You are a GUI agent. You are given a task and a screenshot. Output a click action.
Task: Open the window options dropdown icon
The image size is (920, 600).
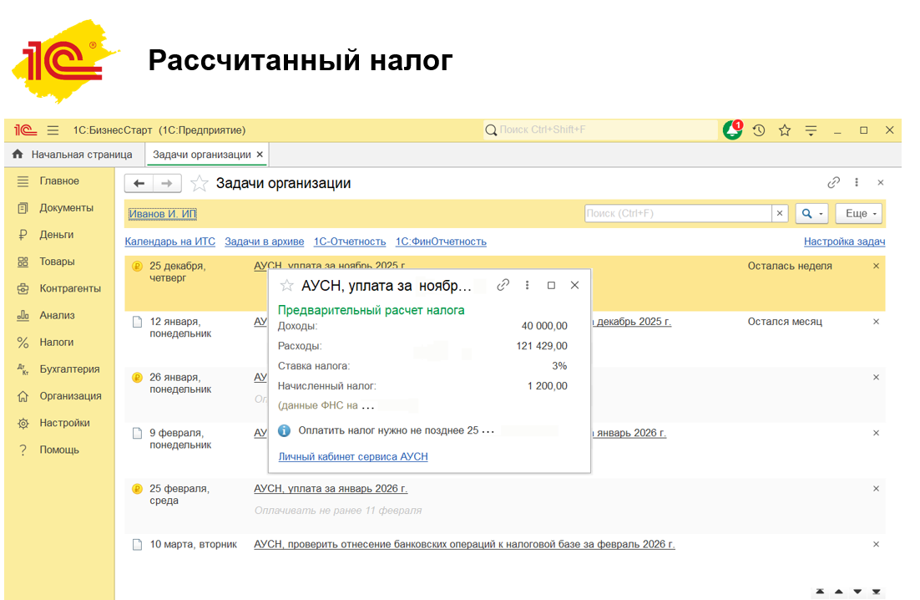(x=811, y=130)
